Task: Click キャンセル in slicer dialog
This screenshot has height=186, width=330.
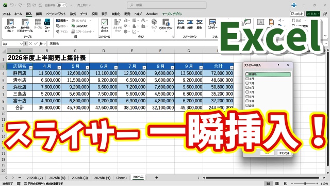Action: 284,153
